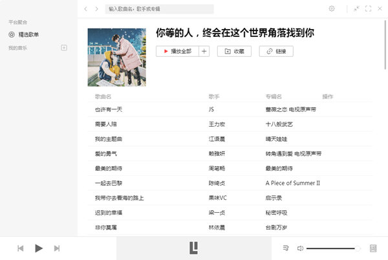388x260 pixels.
Task: Open album 启示录
Action: click(274, 198)
